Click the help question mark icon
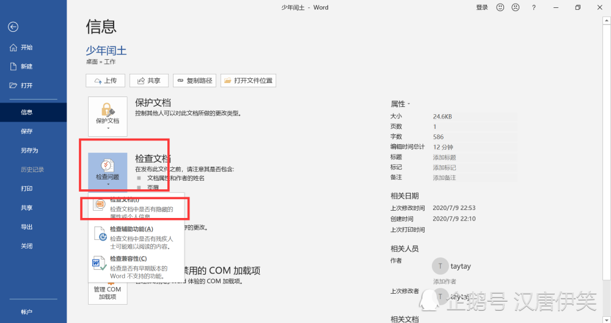The width and height of the screenshot is (611, 323). tap(534, 7)
